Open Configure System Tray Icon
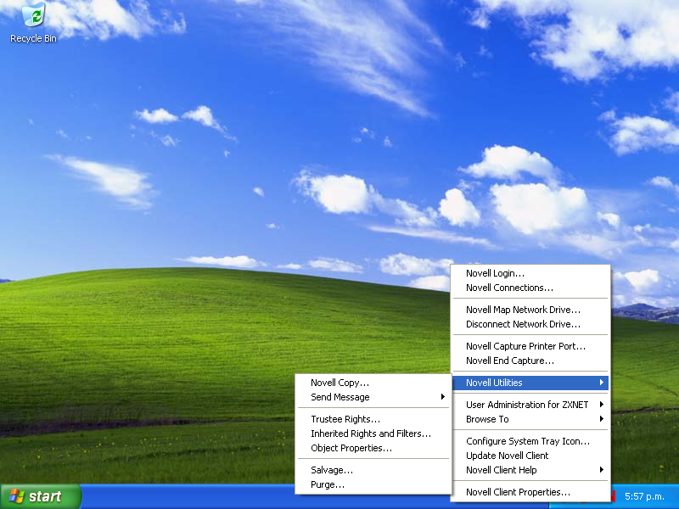 point(530,441)
